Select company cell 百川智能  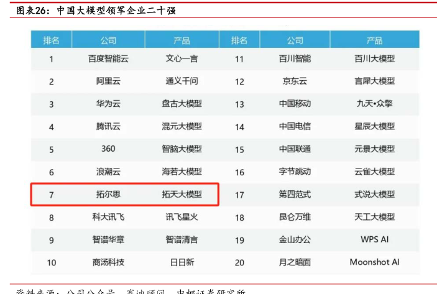pyautogui.click(x=295, y=59)
